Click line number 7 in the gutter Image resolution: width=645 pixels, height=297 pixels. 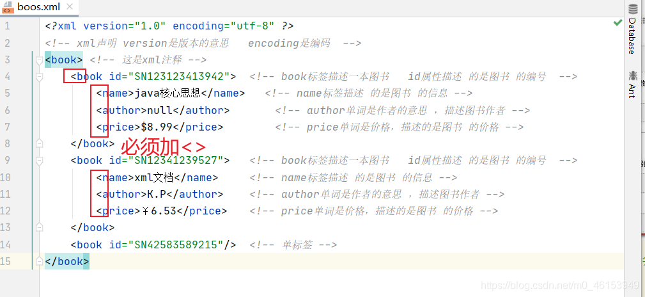8,127
